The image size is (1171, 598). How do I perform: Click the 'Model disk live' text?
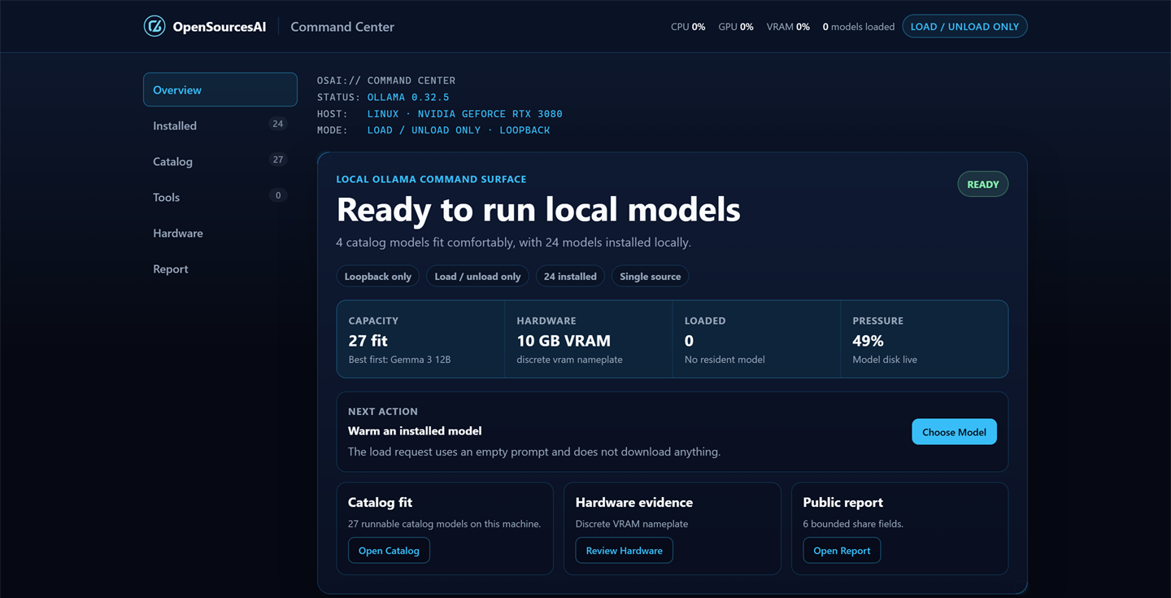click(885, 360)
